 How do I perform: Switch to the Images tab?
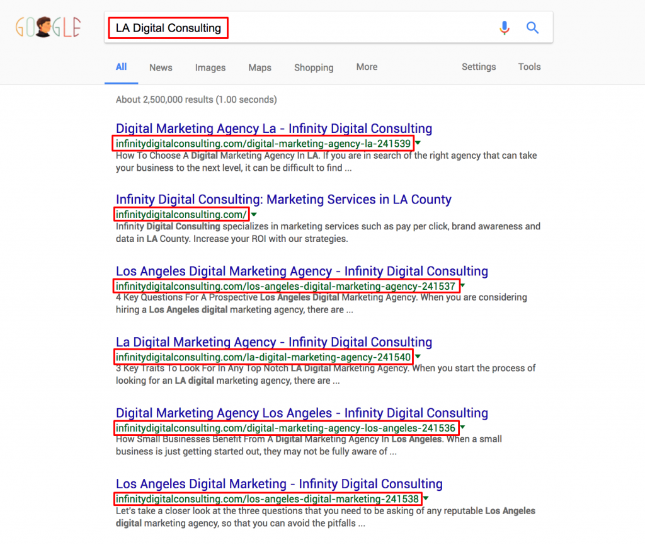pos(210,67)
